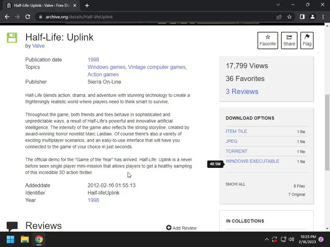
Task: Download the TORRENT file option
Action: tap(236, 151)
